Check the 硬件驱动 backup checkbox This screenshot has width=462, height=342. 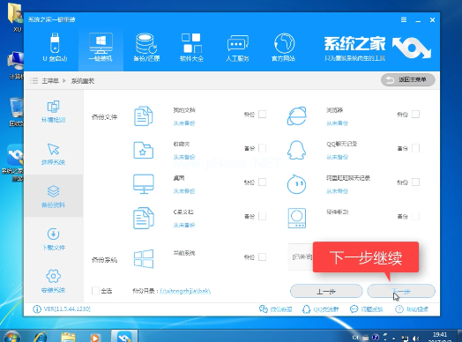[x=415, y=216]
